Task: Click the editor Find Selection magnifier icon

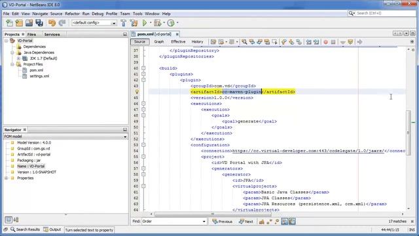Action: 244,42
